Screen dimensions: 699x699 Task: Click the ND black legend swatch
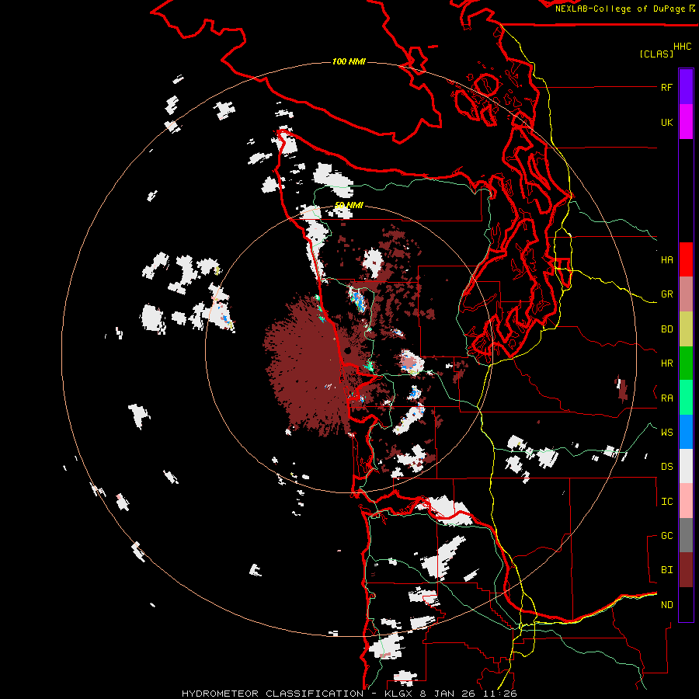tap(686, 604)
